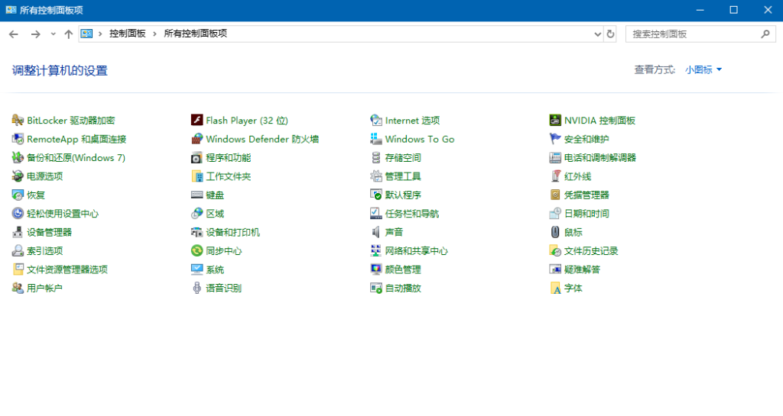Viewport: 783px width, 416px height.
Task: Open the 轻松使用设置中心 icon
Action: pyautogui.click(x=18, y=213)
